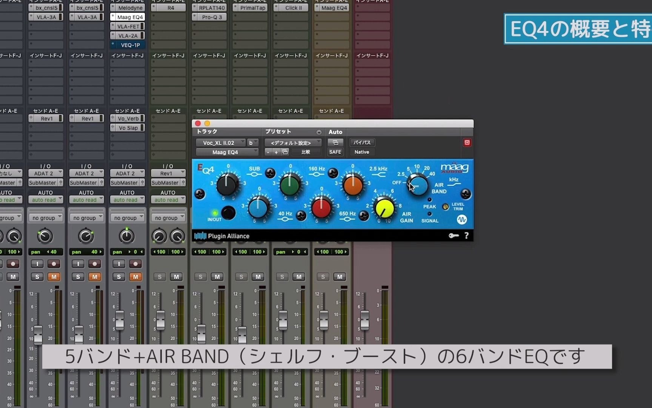Click the orange 2.5 kHz gain knob

(x=353, y=185)
